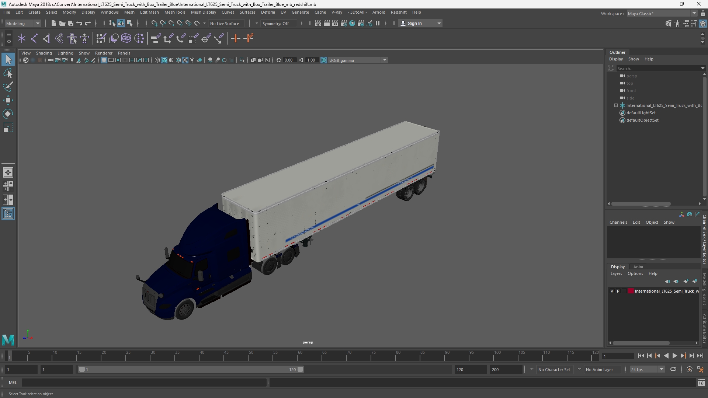Viewport: 708px width, 398px height.
Task: Open the 24 fps frame rate dropdown
Action: [647, 369]
